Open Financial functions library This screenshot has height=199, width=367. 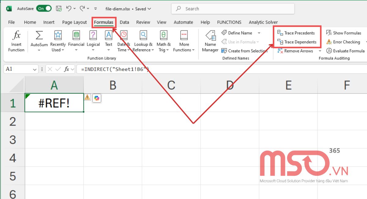pyautogui.click(x=76, y=41)
